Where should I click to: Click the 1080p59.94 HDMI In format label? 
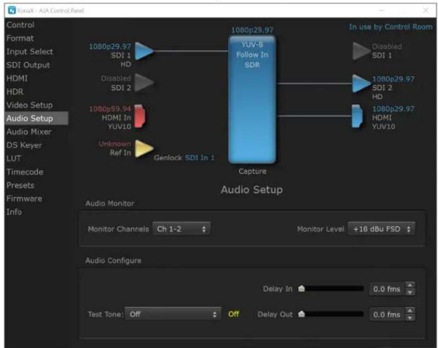coord(110,108)
